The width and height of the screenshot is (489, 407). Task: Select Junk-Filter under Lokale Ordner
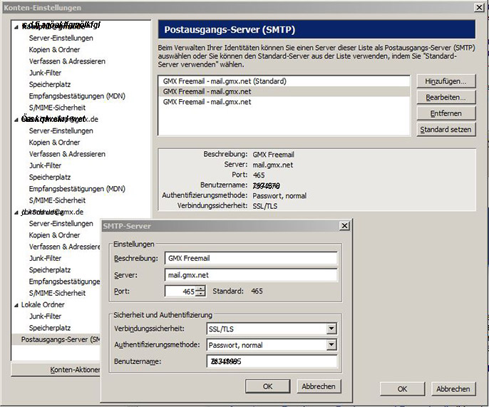pyautogui.click(x=45, y=316)
